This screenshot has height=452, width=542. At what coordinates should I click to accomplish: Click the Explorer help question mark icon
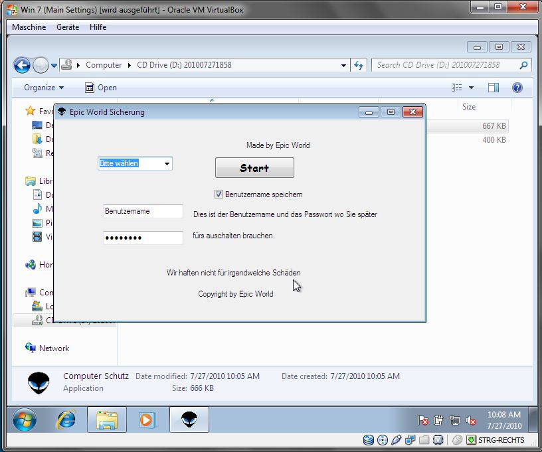coord(517,88)
